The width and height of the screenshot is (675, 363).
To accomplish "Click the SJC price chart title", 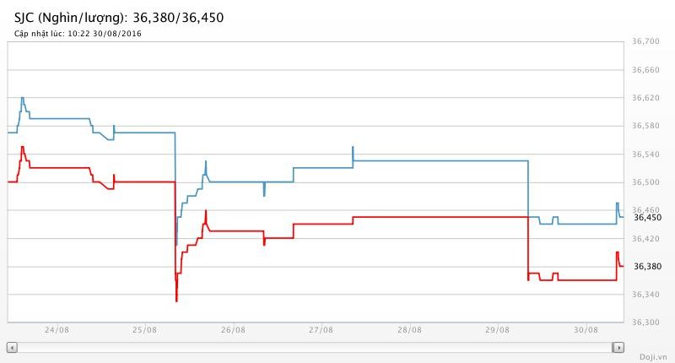I will pos(119,17).
